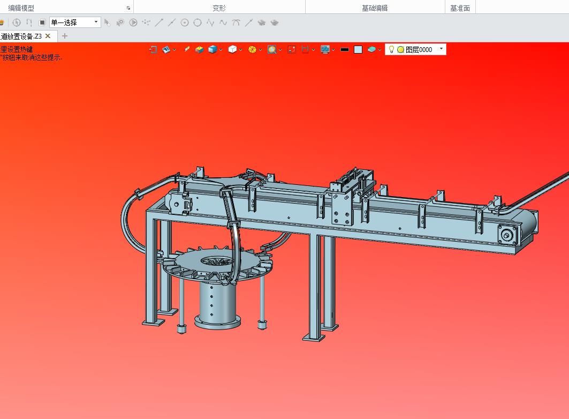Select the first diagonal line tool
Image resolution: width=569 pixels, height=419 pixels.
click(x=159, y=23)
